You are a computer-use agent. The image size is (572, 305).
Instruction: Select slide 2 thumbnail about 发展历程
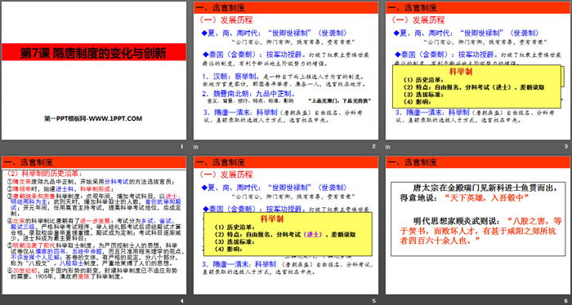coord(286,71)
